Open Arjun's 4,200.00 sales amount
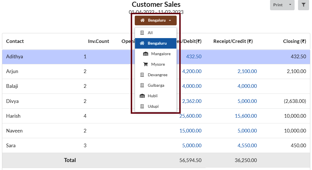Viewport: 312px width, 170px height. coord(192,71)
